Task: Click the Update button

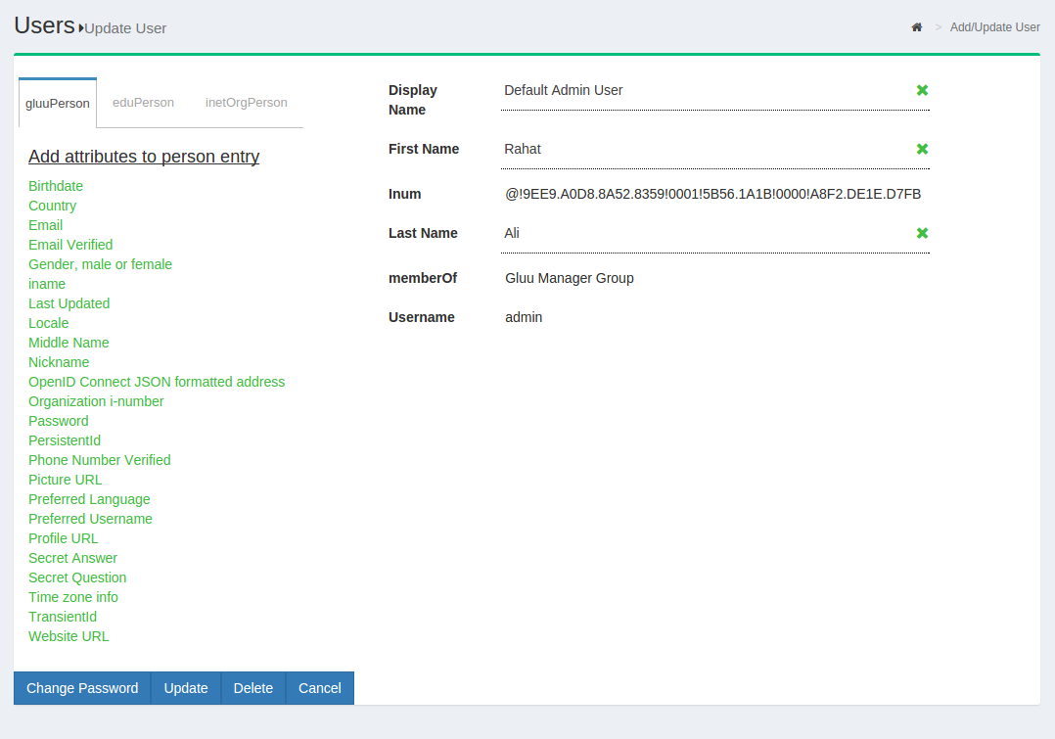Action: [x=185, y=688]
